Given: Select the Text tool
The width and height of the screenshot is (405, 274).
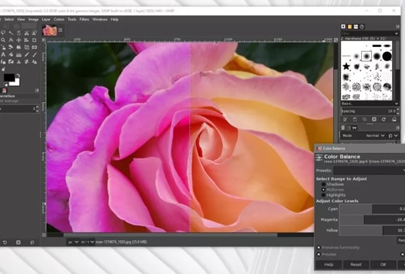Looking at the screenshot, I should pyautogui.click(x=3, y=55).
